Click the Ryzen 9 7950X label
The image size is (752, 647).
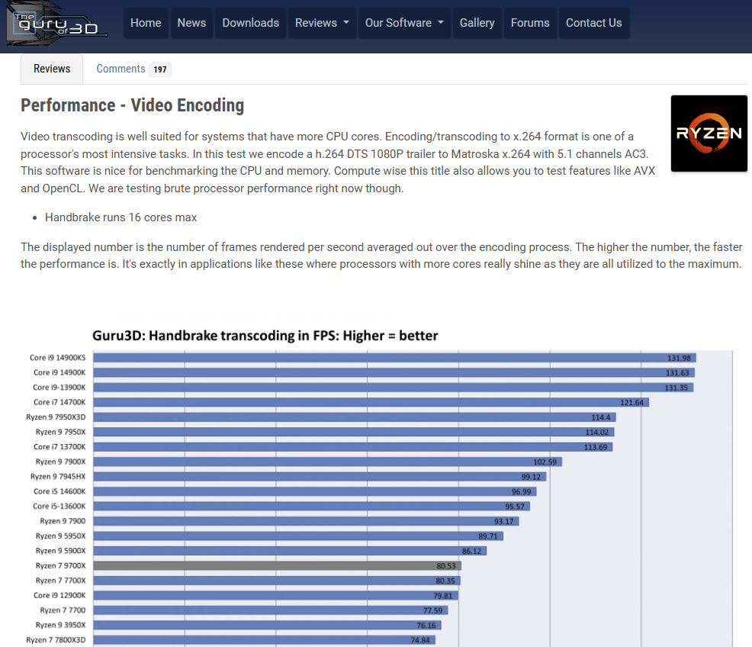coord(60,432)
